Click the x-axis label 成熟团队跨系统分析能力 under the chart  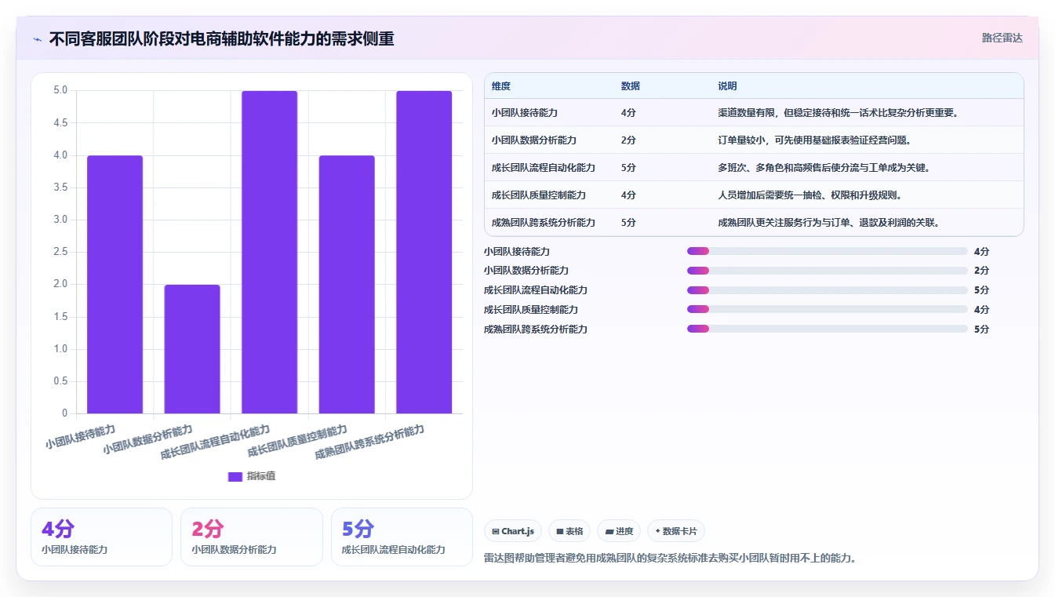[x=370, y=442]
